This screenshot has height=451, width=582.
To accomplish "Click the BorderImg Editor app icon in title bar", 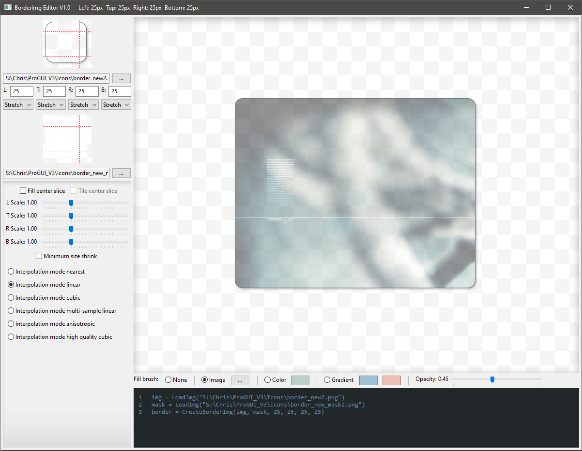I will coord(8,7).
